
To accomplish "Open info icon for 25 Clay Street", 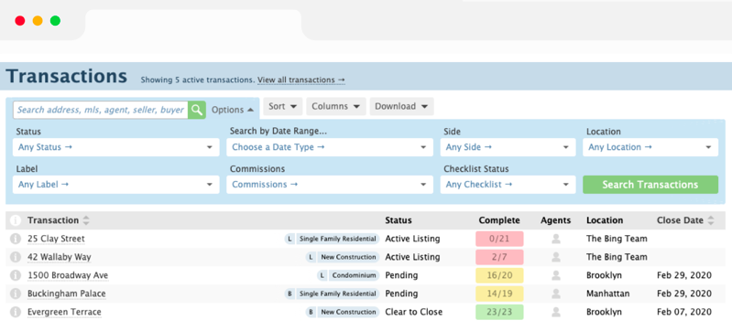I will coord(16,239).
